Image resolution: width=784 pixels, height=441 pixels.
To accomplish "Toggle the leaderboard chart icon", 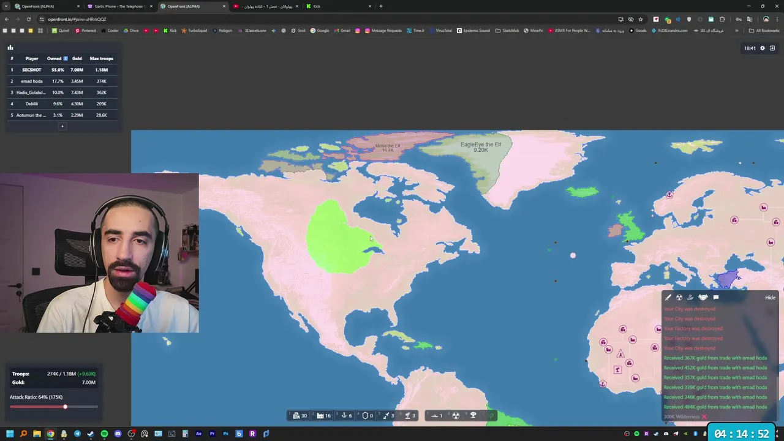I will (x=10, y=48).
